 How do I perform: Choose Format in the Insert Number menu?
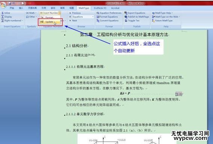pyautogui.click(x=50, y=18)
